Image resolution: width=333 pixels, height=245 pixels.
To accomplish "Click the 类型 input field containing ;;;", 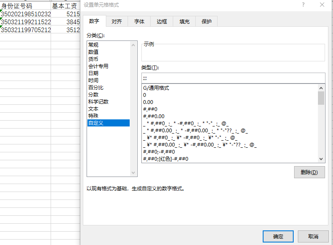I will click(x=233, y=78).
